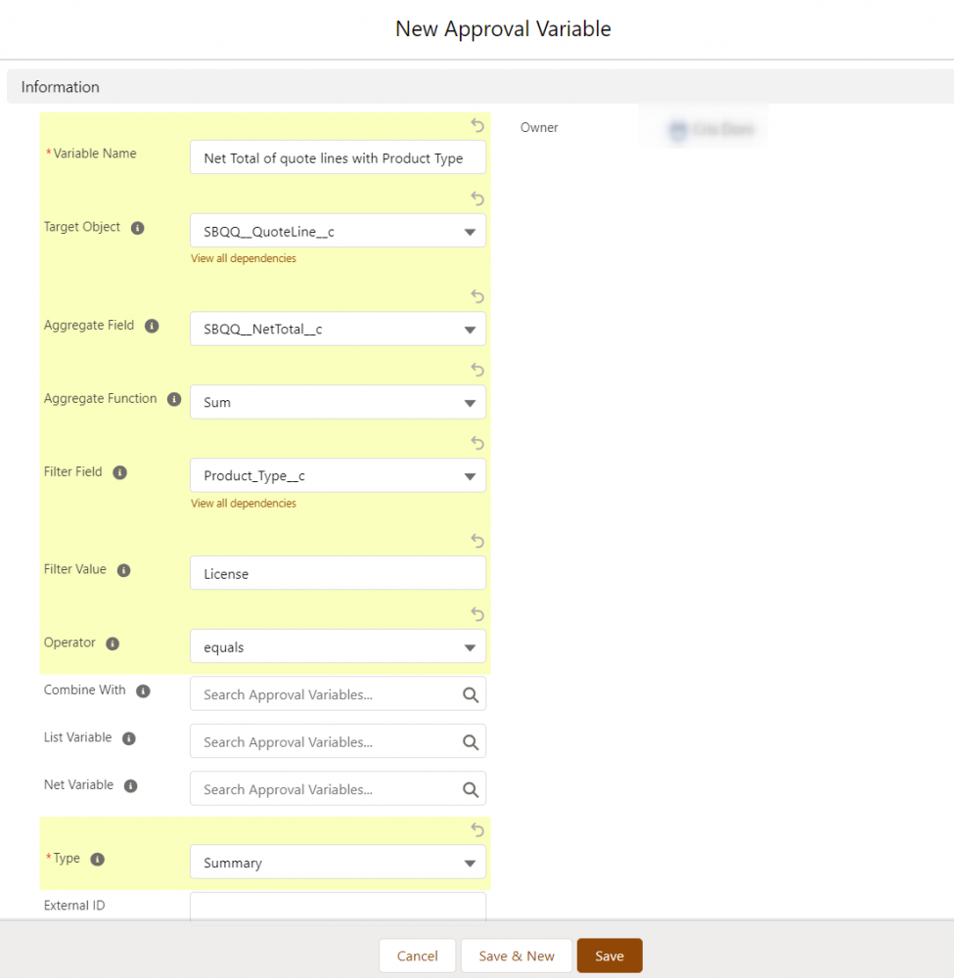Undo changes to Aggregate Function
The height and width of the screenshot is (978, 954).
point(477,370)
